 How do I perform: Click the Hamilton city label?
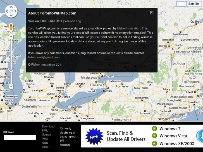point(96,85)
